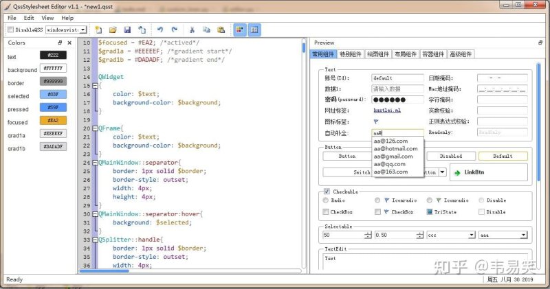Click the New file toolbar icon
The height and width of the screenshot is (289, 550).
98,30
